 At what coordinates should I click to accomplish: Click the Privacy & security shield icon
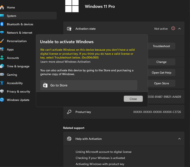[x=2, y=91]
